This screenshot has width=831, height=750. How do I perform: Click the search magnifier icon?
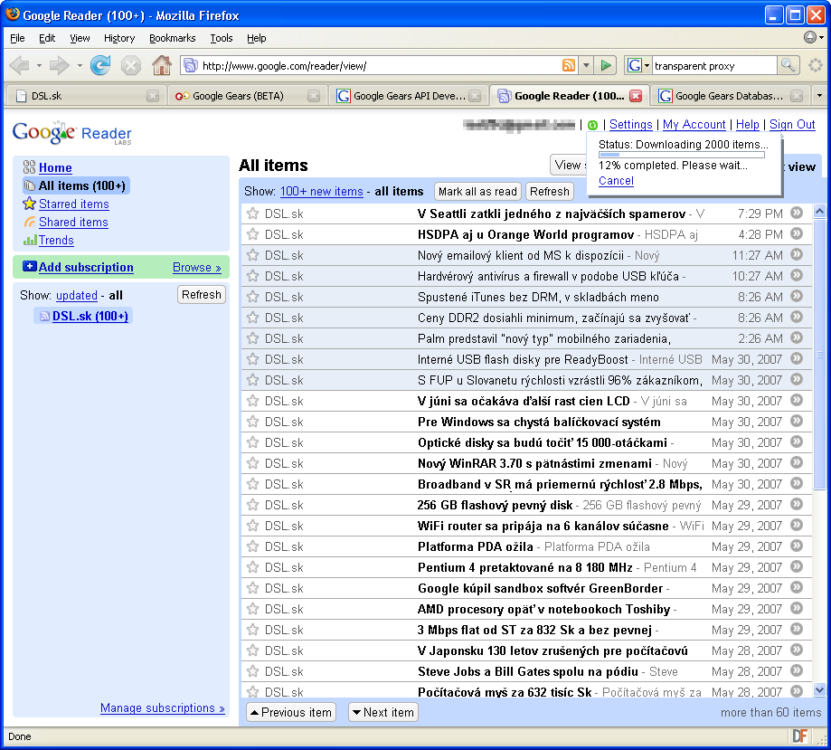pos(788,66)
